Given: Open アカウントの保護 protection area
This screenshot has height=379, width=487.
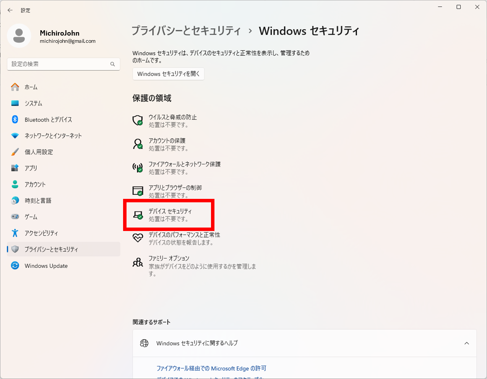Looking at the screenshot, I should (161, 144).
